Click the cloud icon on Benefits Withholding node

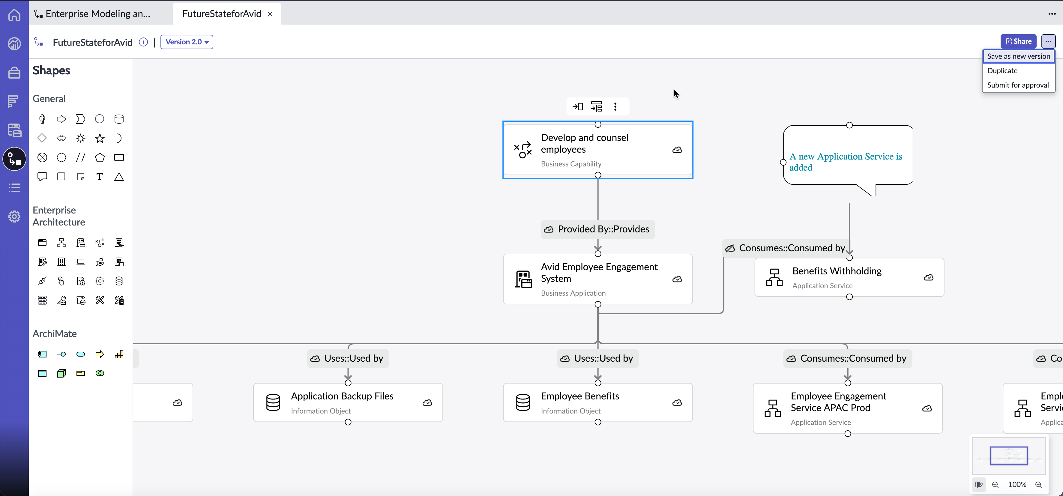[x=928, y=278]
